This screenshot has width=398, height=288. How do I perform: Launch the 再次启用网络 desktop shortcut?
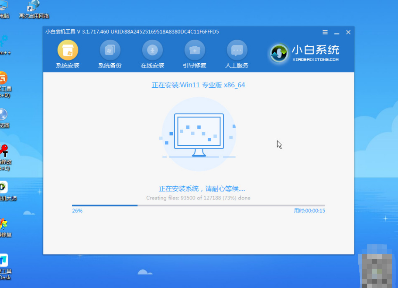pyautogui.click(x=33, y=9)
